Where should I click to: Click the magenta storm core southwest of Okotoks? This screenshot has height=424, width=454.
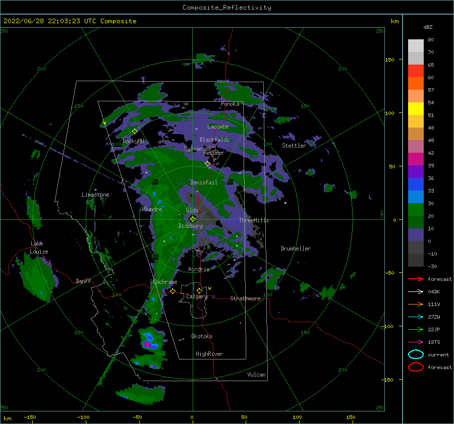(147, 344)
